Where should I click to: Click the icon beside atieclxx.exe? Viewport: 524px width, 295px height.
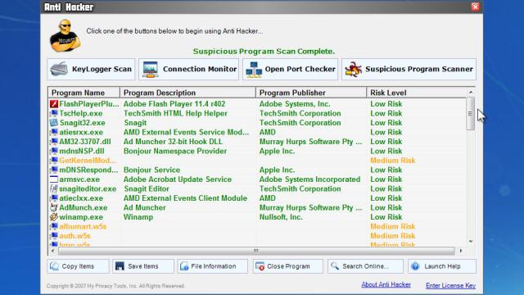[x=54, y=198]
